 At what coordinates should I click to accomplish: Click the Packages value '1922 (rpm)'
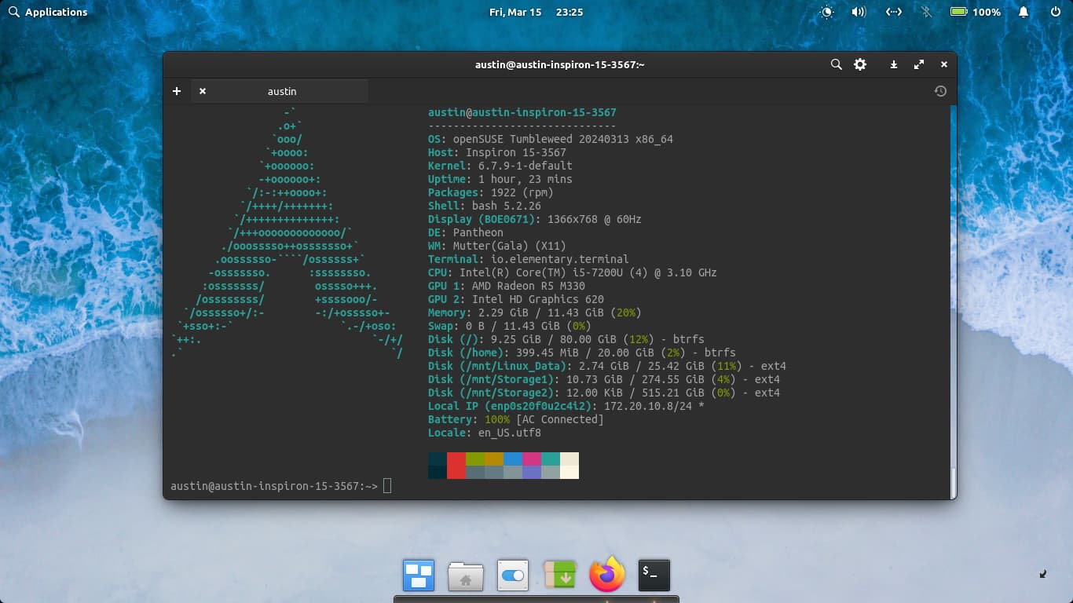(x=522, y=192)
